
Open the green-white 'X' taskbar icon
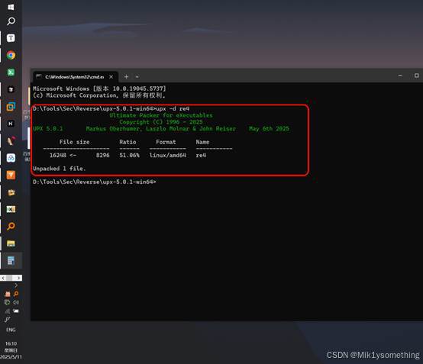(x=11, y=209)
